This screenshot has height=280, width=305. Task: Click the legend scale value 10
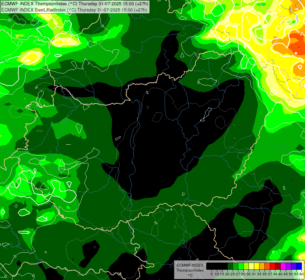point(217,274)
